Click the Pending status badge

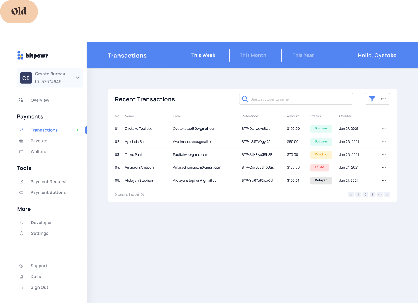pos(321,155)
